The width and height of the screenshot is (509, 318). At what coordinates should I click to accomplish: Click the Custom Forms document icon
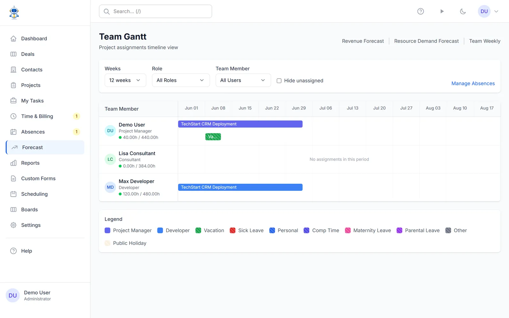[x=13, y=179]
